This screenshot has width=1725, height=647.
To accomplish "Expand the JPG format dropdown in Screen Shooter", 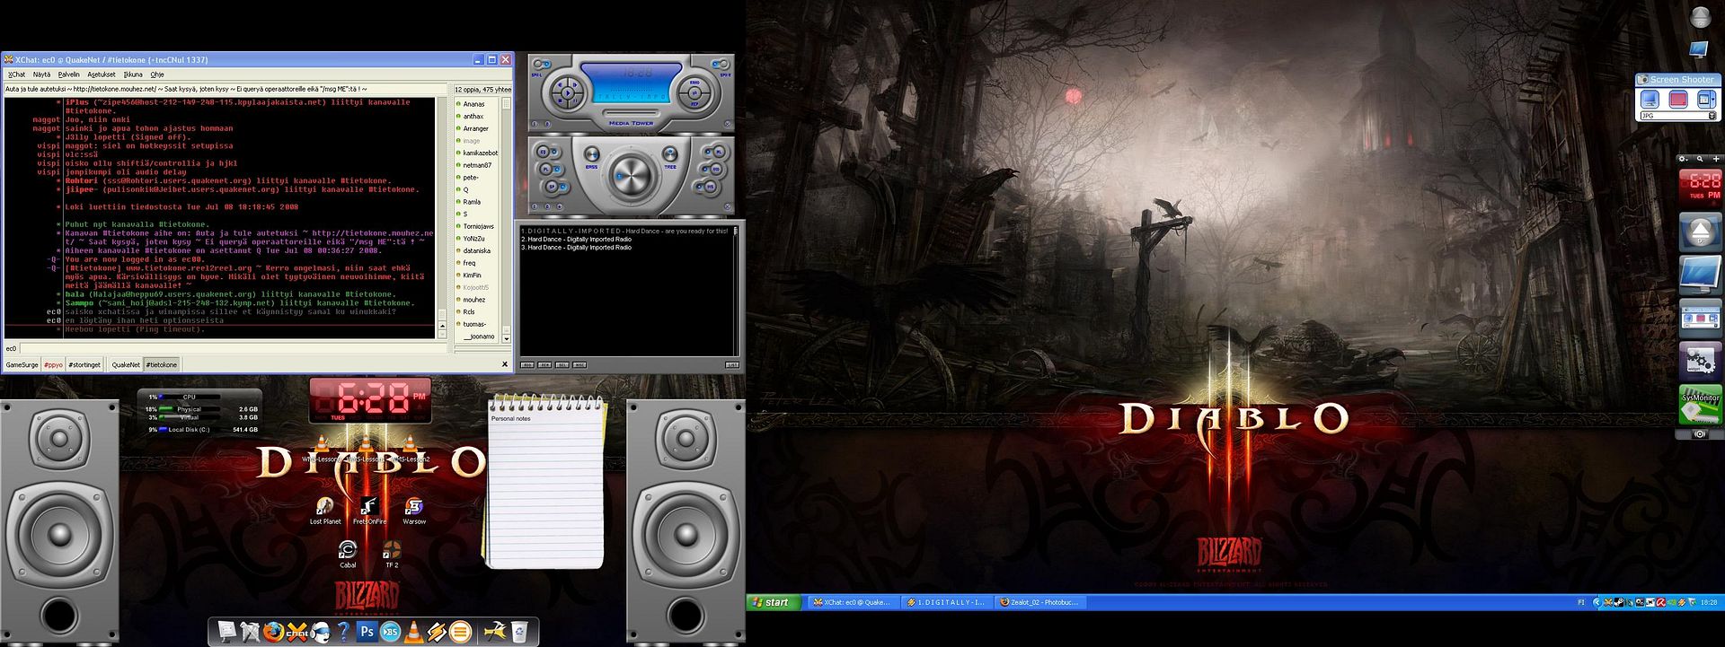I will tap(1712, 116).
